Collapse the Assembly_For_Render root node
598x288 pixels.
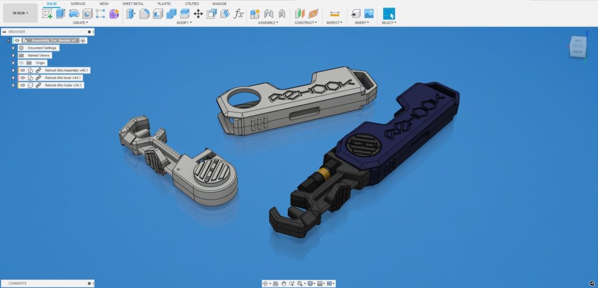8,40
